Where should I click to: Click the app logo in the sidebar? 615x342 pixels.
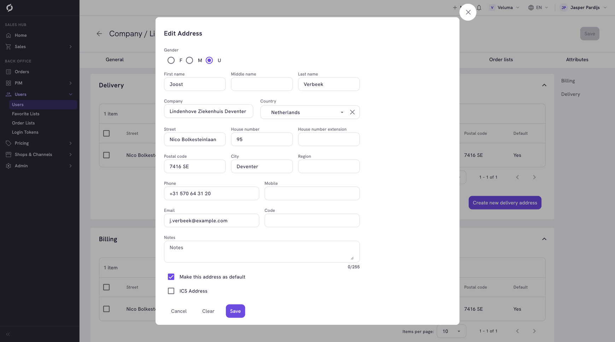point(10,8)
